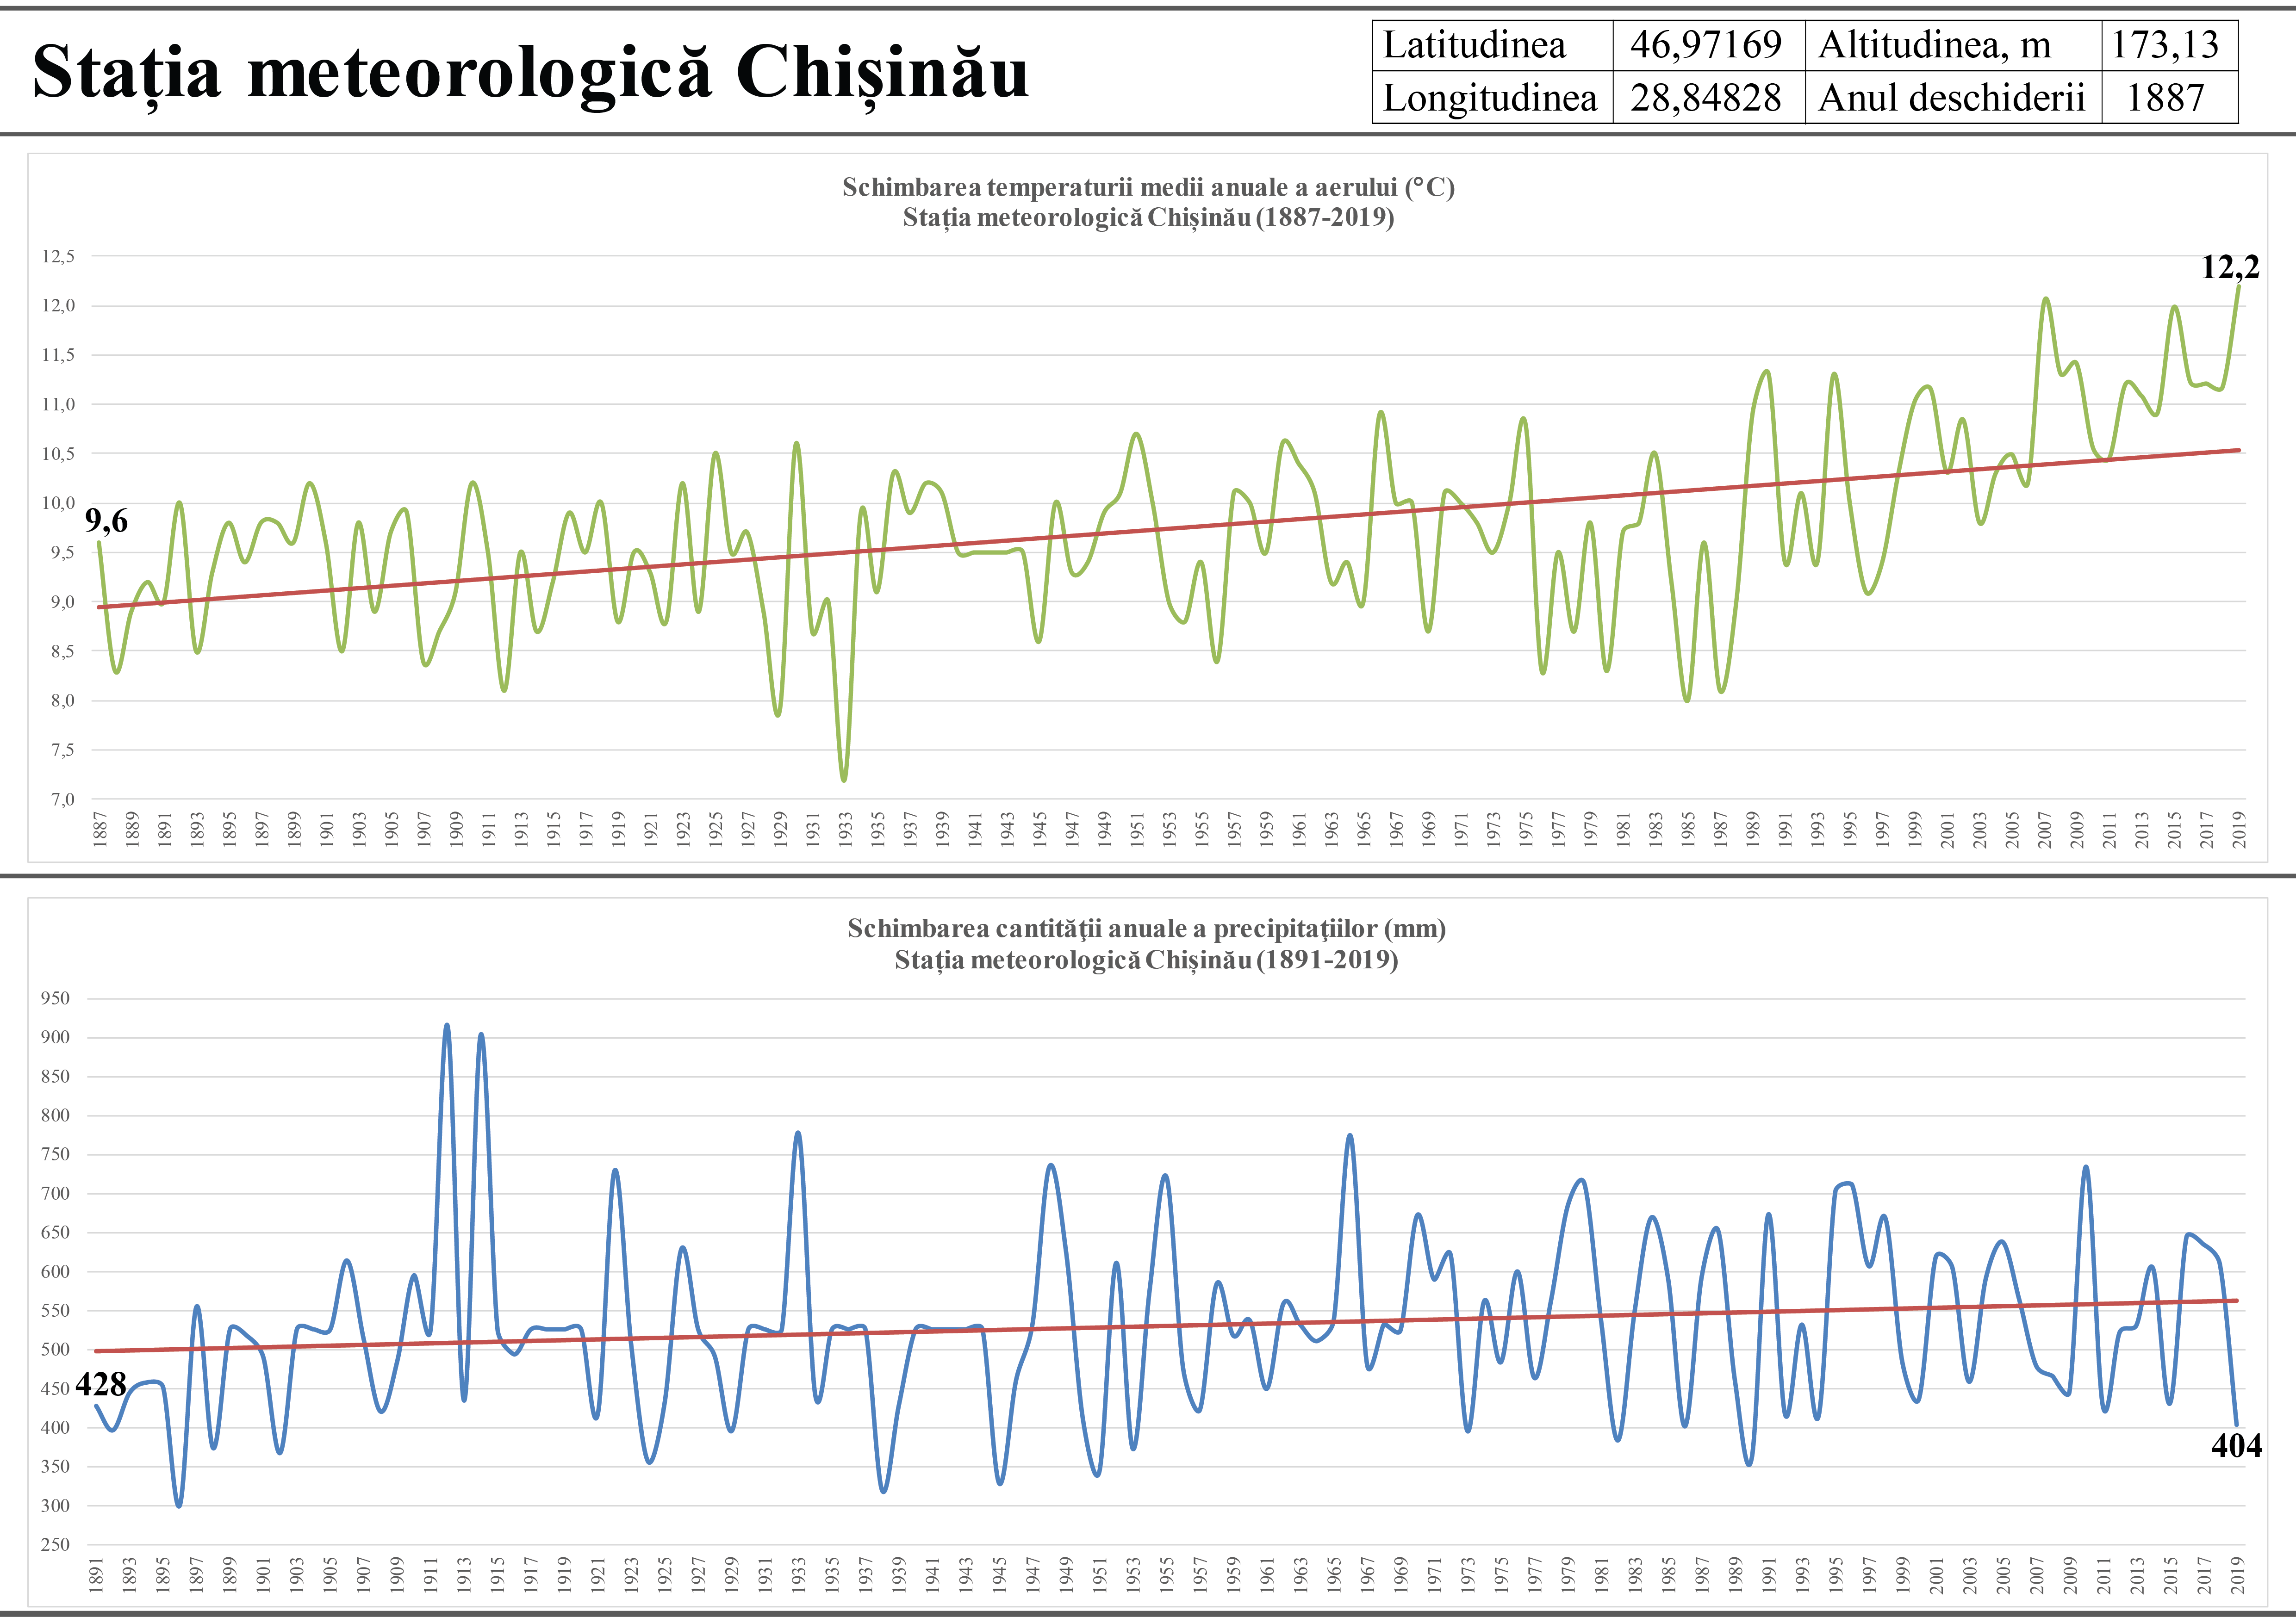Screen dimensions: 2296x1623
Task: Select the Altitudinea value 173,13 cell
Action: [2165, 45]
